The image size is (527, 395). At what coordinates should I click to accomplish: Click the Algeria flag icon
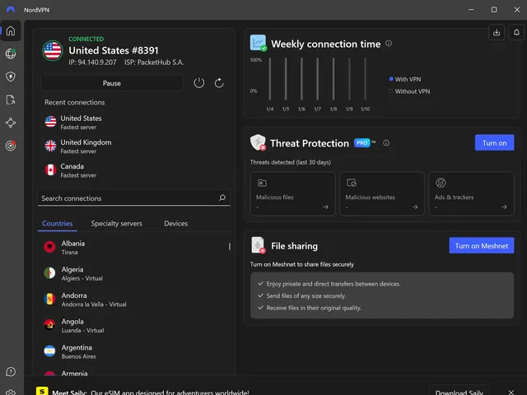[49, 273]
